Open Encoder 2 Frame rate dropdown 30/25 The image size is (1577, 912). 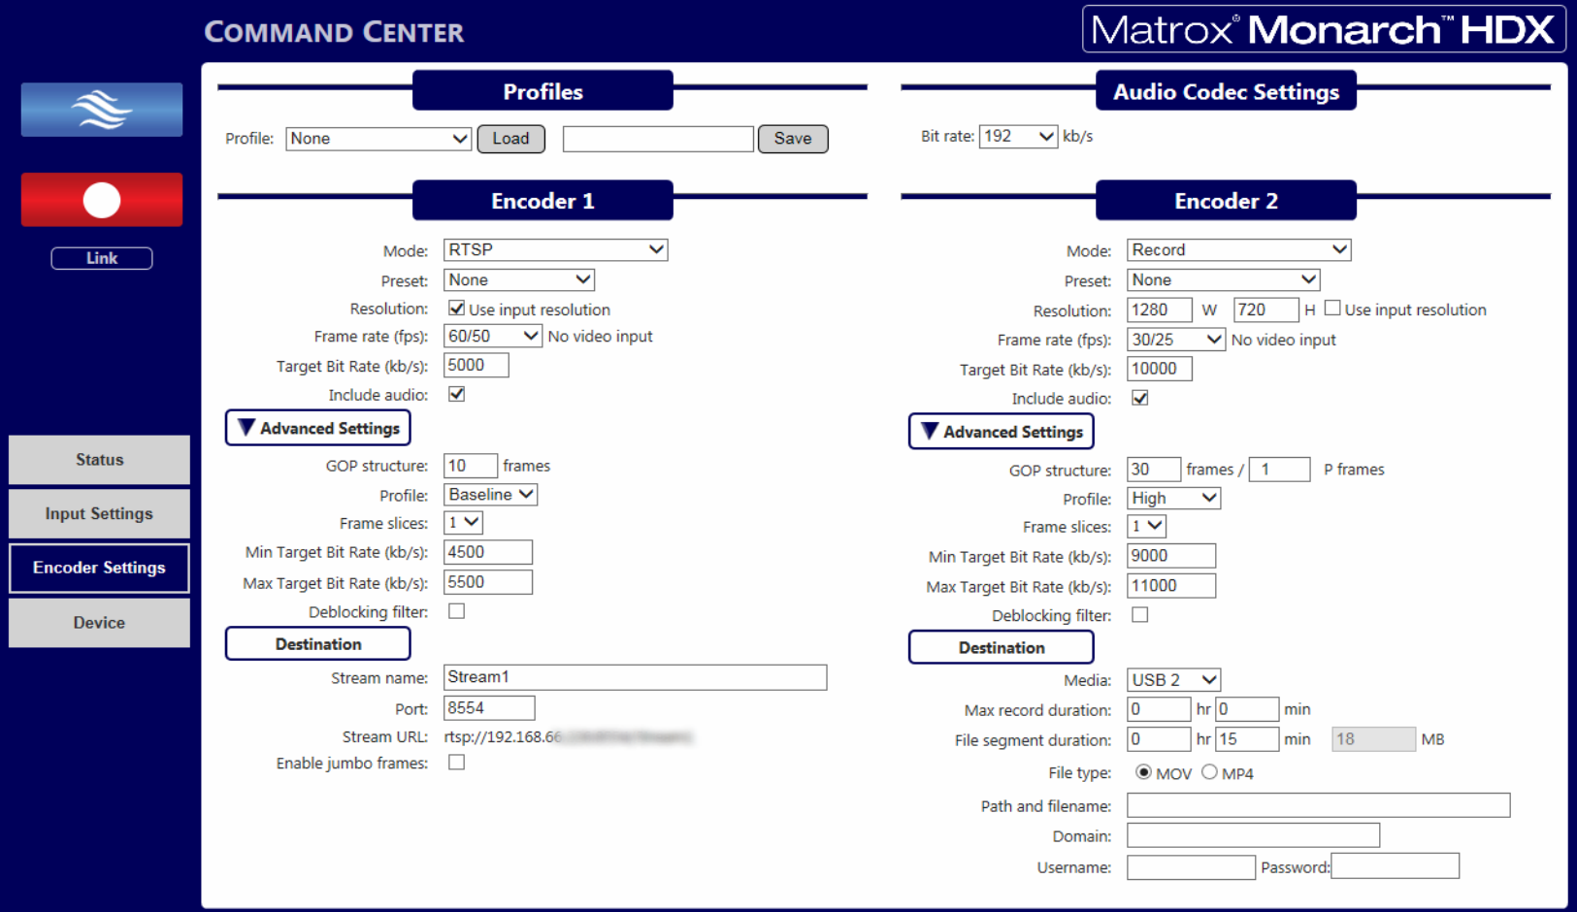pyautogui.click(x=1175, y=340)
